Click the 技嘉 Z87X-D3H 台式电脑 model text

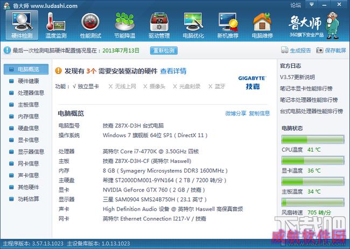[x=133, y=126]
